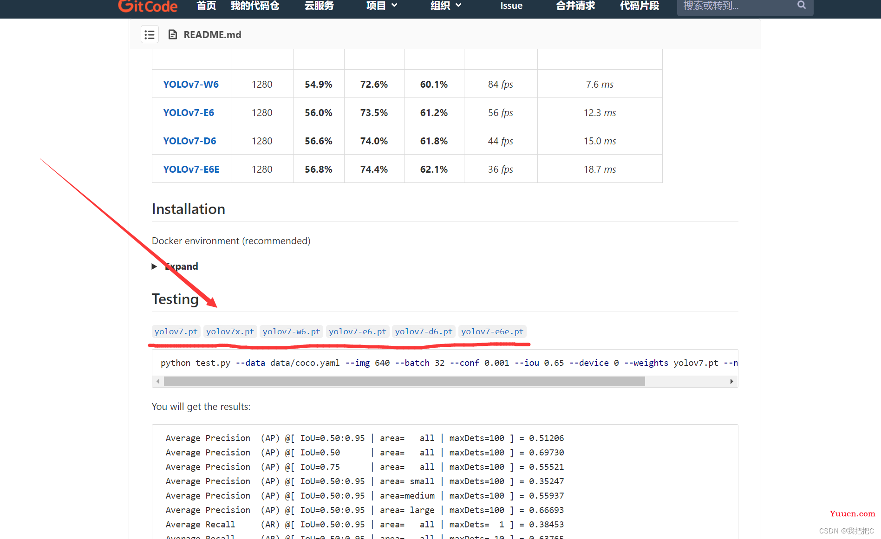This screenshot has width=881, height=539.
Task: Click the README.md file name
Action: pyautogui.click(x=212, y=35)
